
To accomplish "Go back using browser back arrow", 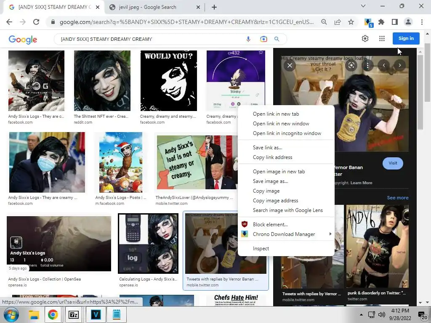I will [x=9, y=22].
